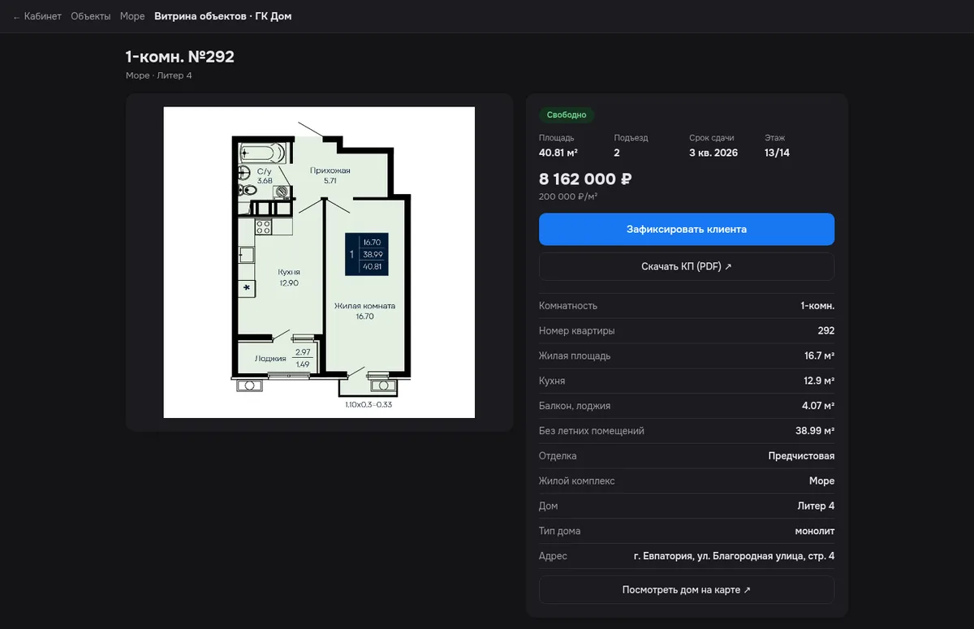Screen dimensions: 974x629
Task: Click the Тип дома row label
Action: [x=559, y=532]
